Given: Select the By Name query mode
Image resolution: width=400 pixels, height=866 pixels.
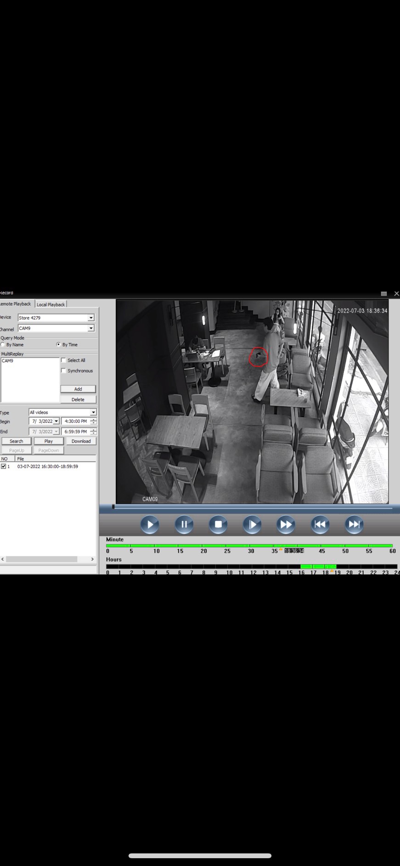Looking at the screenshot, I should tap(3, 344).
